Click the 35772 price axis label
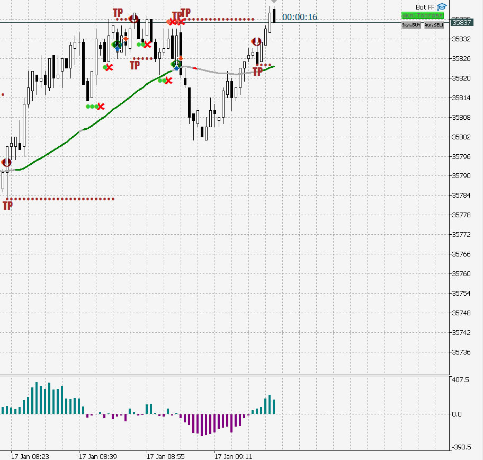483x460 pixels. coord(461,235)
